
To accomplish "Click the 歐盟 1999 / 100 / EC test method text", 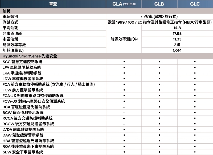I will coord(160,22).
